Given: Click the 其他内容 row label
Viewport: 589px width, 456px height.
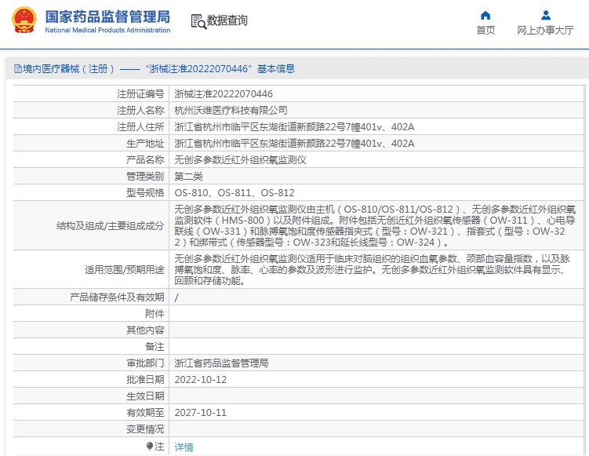Looking at the screenshot, I should pos(145,330).
